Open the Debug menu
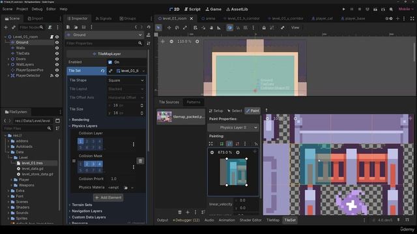This screenshot has height=234, width=417. point(37,9)
